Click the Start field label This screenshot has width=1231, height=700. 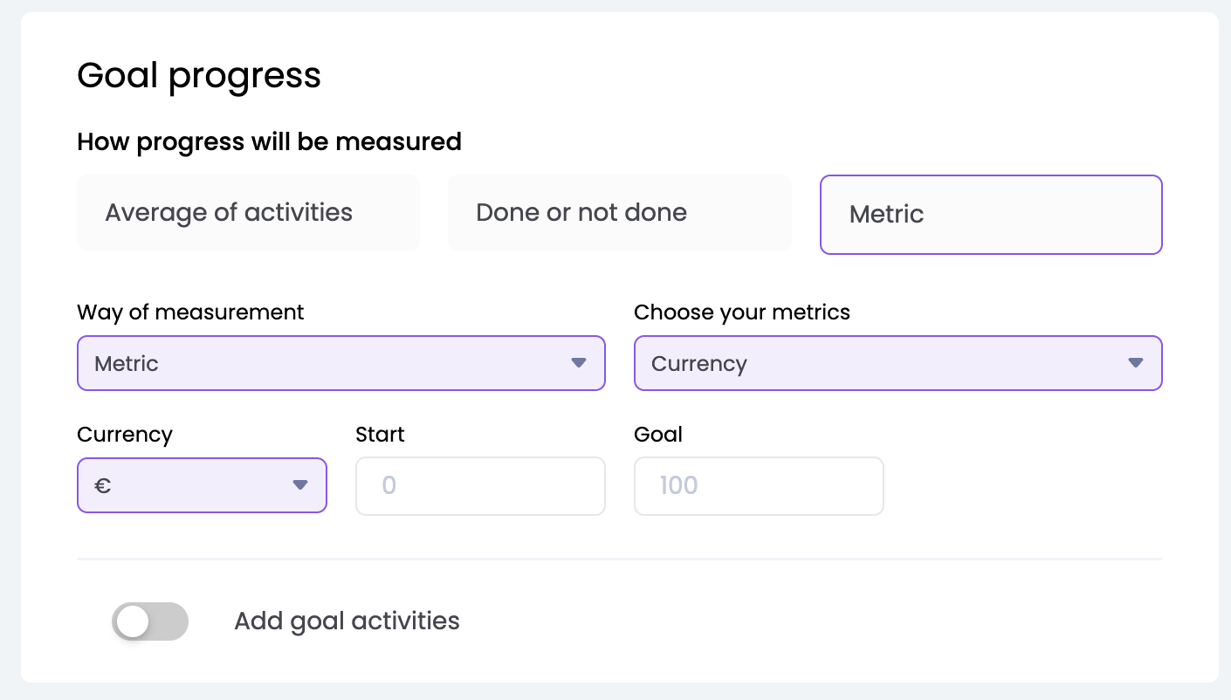pos(380,435)
